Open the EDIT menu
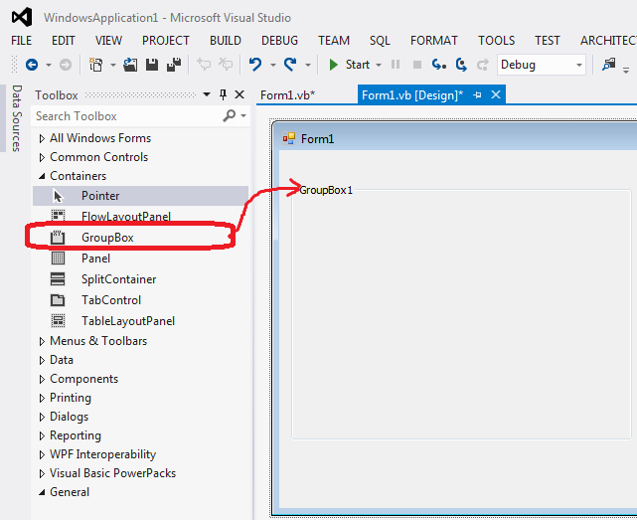The width and height of the screenshot is (637, 520). [64, 41]
